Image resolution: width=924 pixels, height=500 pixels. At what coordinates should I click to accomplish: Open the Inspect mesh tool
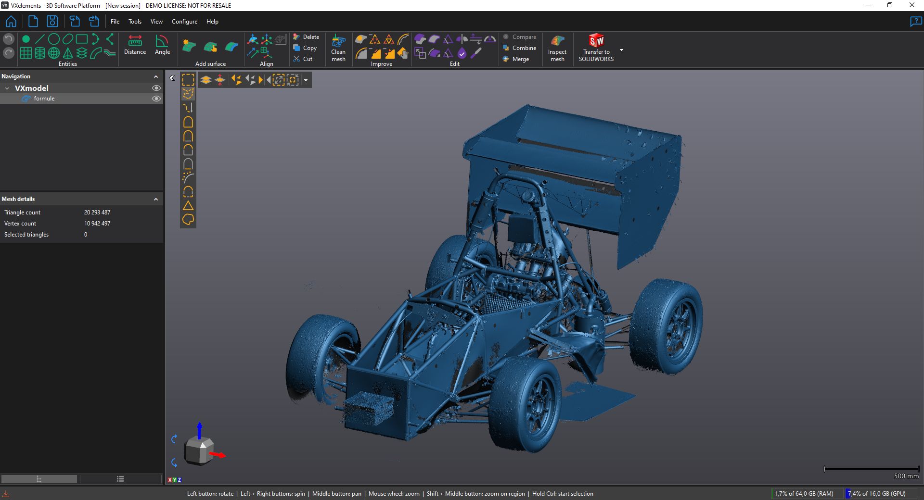click(x=557, y=48)
